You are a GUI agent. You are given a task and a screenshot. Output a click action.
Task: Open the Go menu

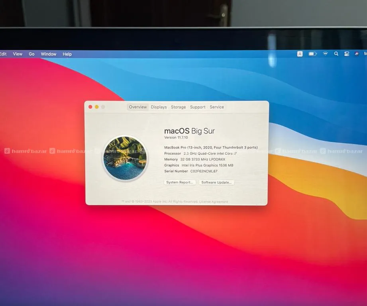coord(31,54)
